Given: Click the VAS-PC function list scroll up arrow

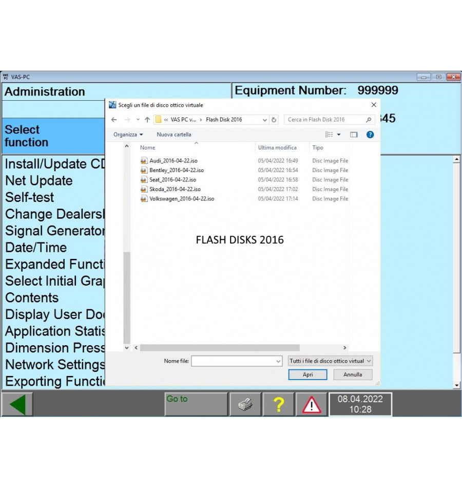Looking at the screenshot, I should pos(457,159).
